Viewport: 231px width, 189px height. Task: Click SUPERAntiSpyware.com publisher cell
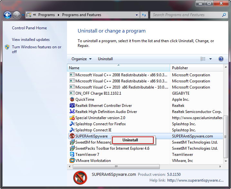click(192, 136)
